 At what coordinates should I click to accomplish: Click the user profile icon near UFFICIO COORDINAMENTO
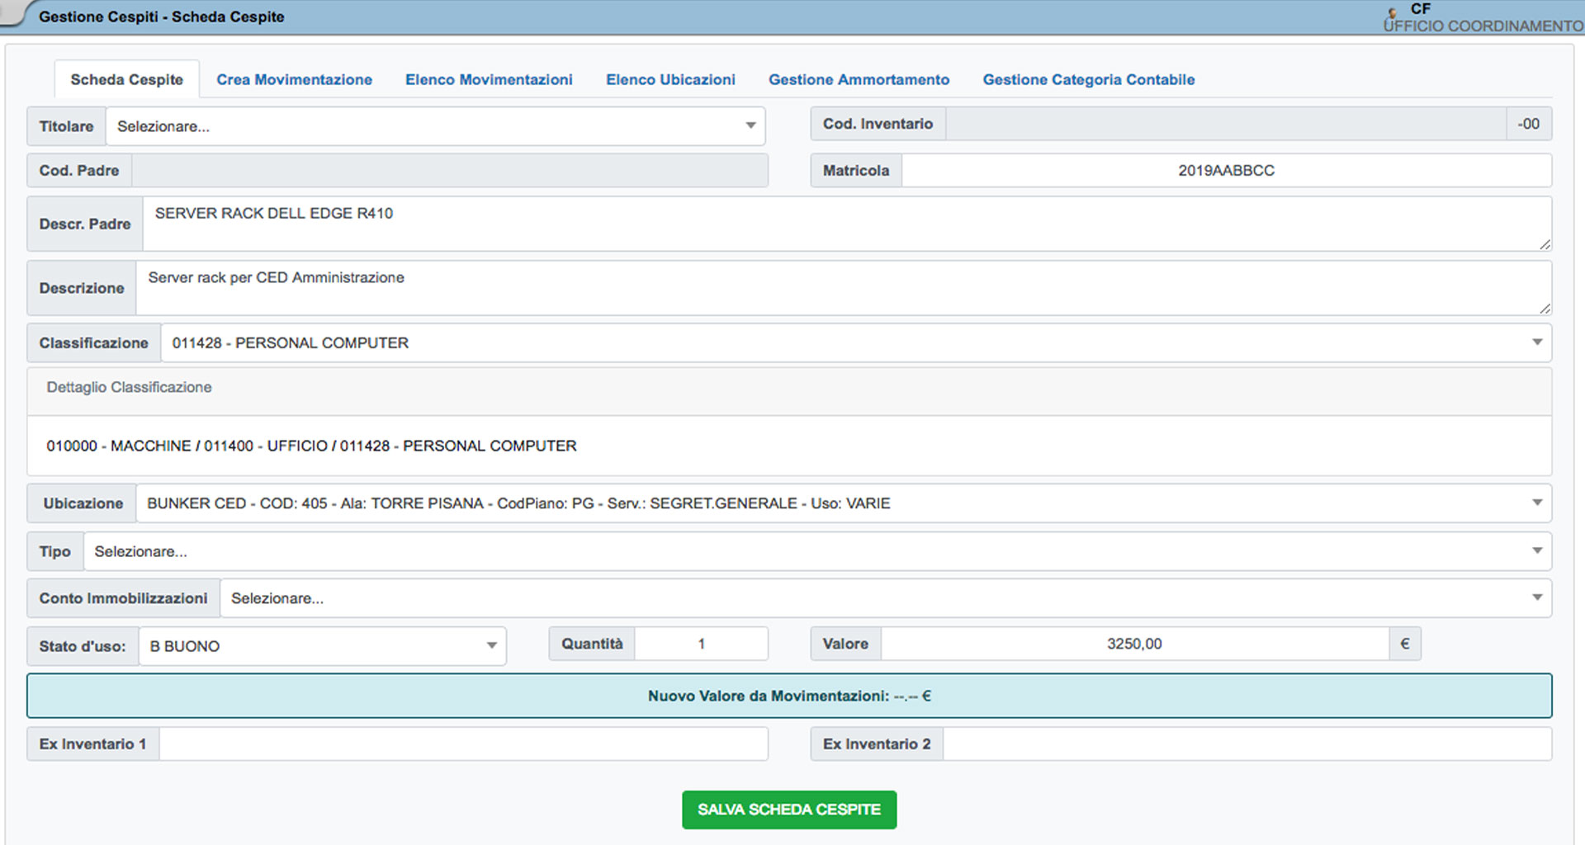(x=1392, y=14)
